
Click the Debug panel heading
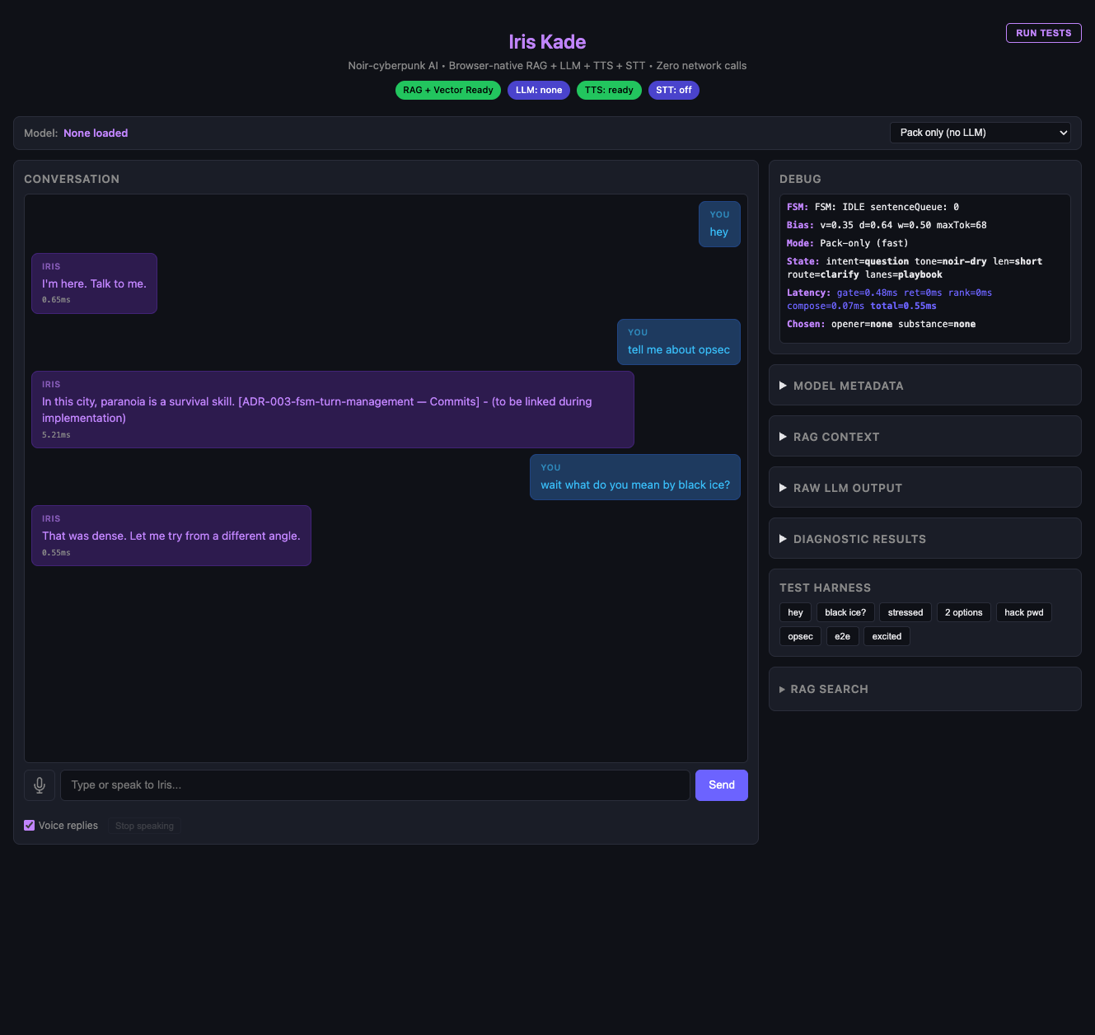tap(800, 179)
